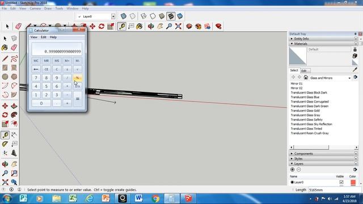Open Calculator's Edit menu
Image resolution: width=363 pixels, height=204 pixels.
point(44,37)
